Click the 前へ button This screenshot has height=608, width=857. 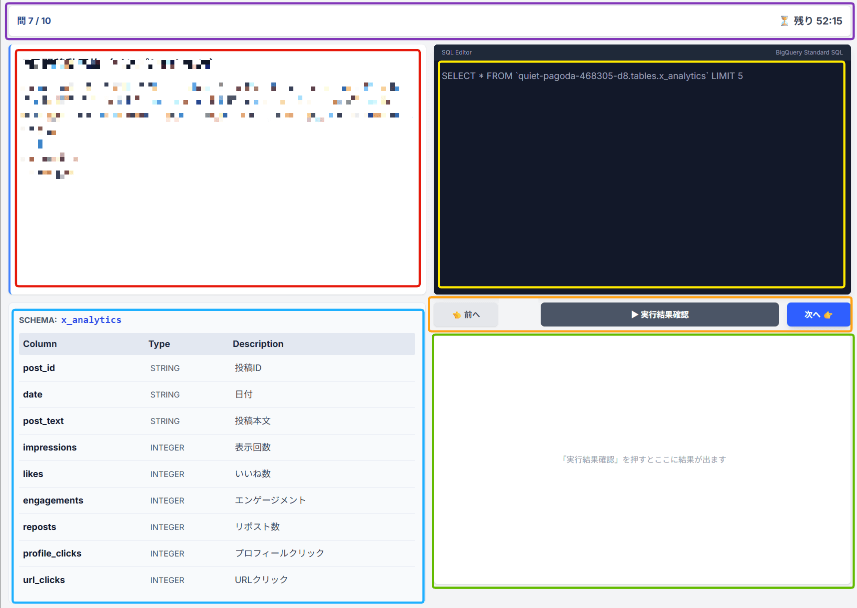(x=465, y=314)
